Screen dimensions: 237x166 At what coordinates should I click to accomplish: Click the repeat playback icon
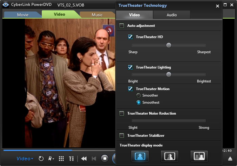pyautogui.click(x=41, y=159)
